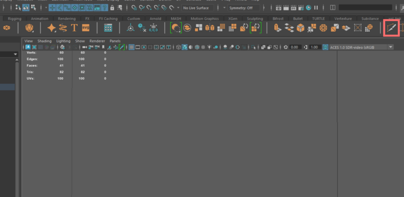Click the gamma value field 1.00

tap(315, 47)
